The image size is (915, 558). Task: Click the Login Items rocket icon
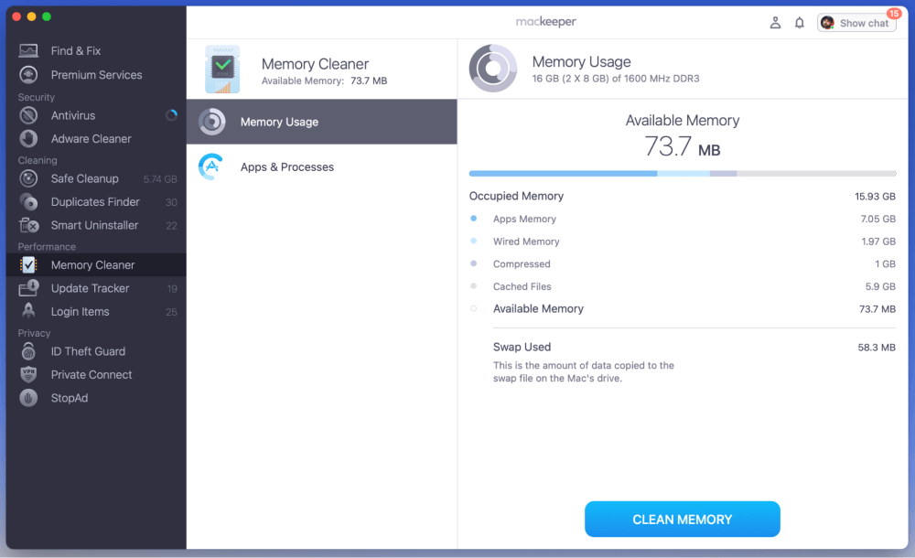coord(28,311)
